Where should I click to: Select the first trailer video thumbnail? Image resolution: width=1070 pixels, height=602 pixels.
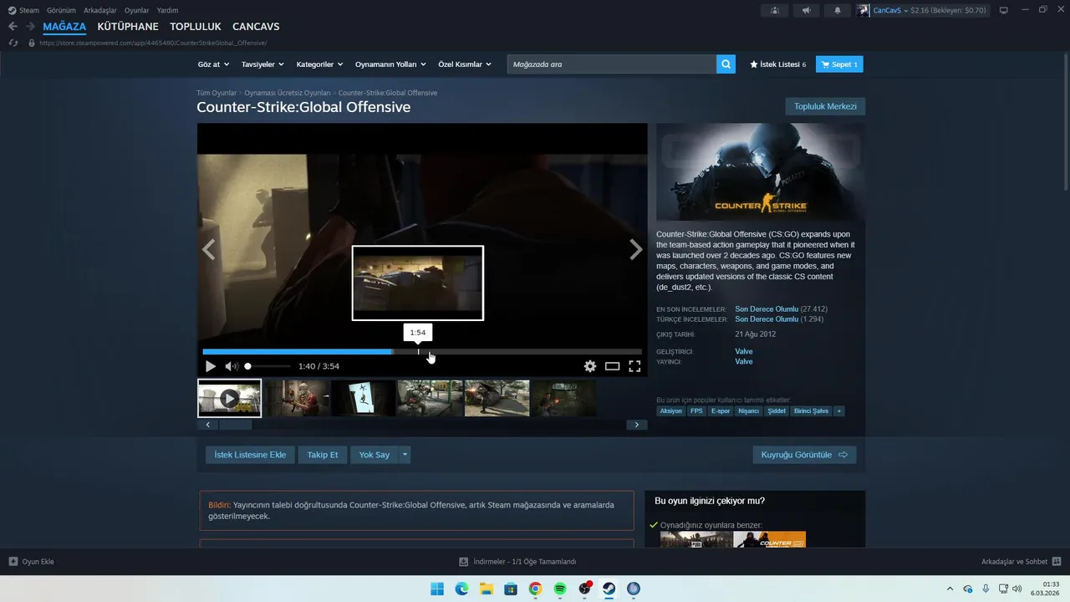(x=229, y=398)
